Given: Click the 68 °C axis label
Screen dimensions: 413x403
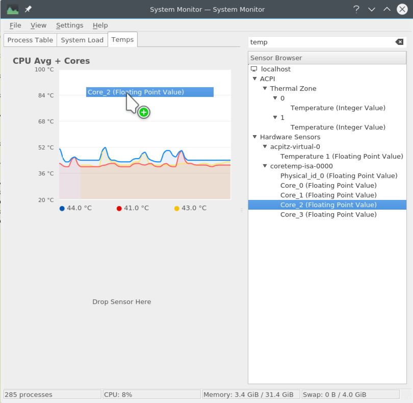Looking at the screenshot, I should click(46, 121).
